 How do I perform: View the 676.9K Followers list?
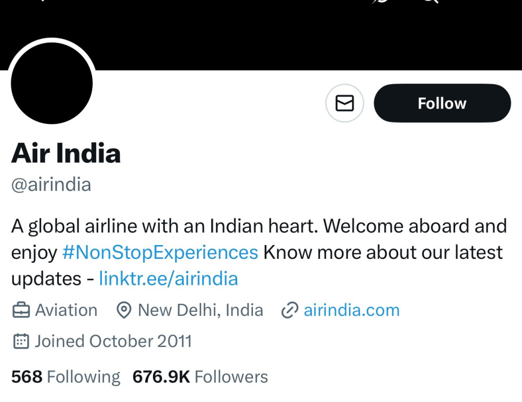200,377
